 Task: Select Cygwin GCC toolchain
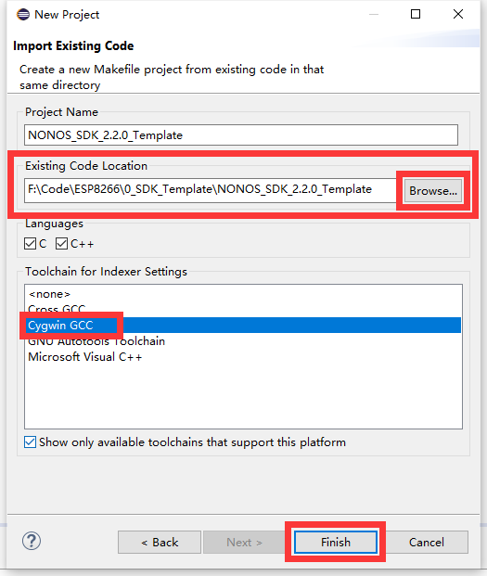coord(242,326)
